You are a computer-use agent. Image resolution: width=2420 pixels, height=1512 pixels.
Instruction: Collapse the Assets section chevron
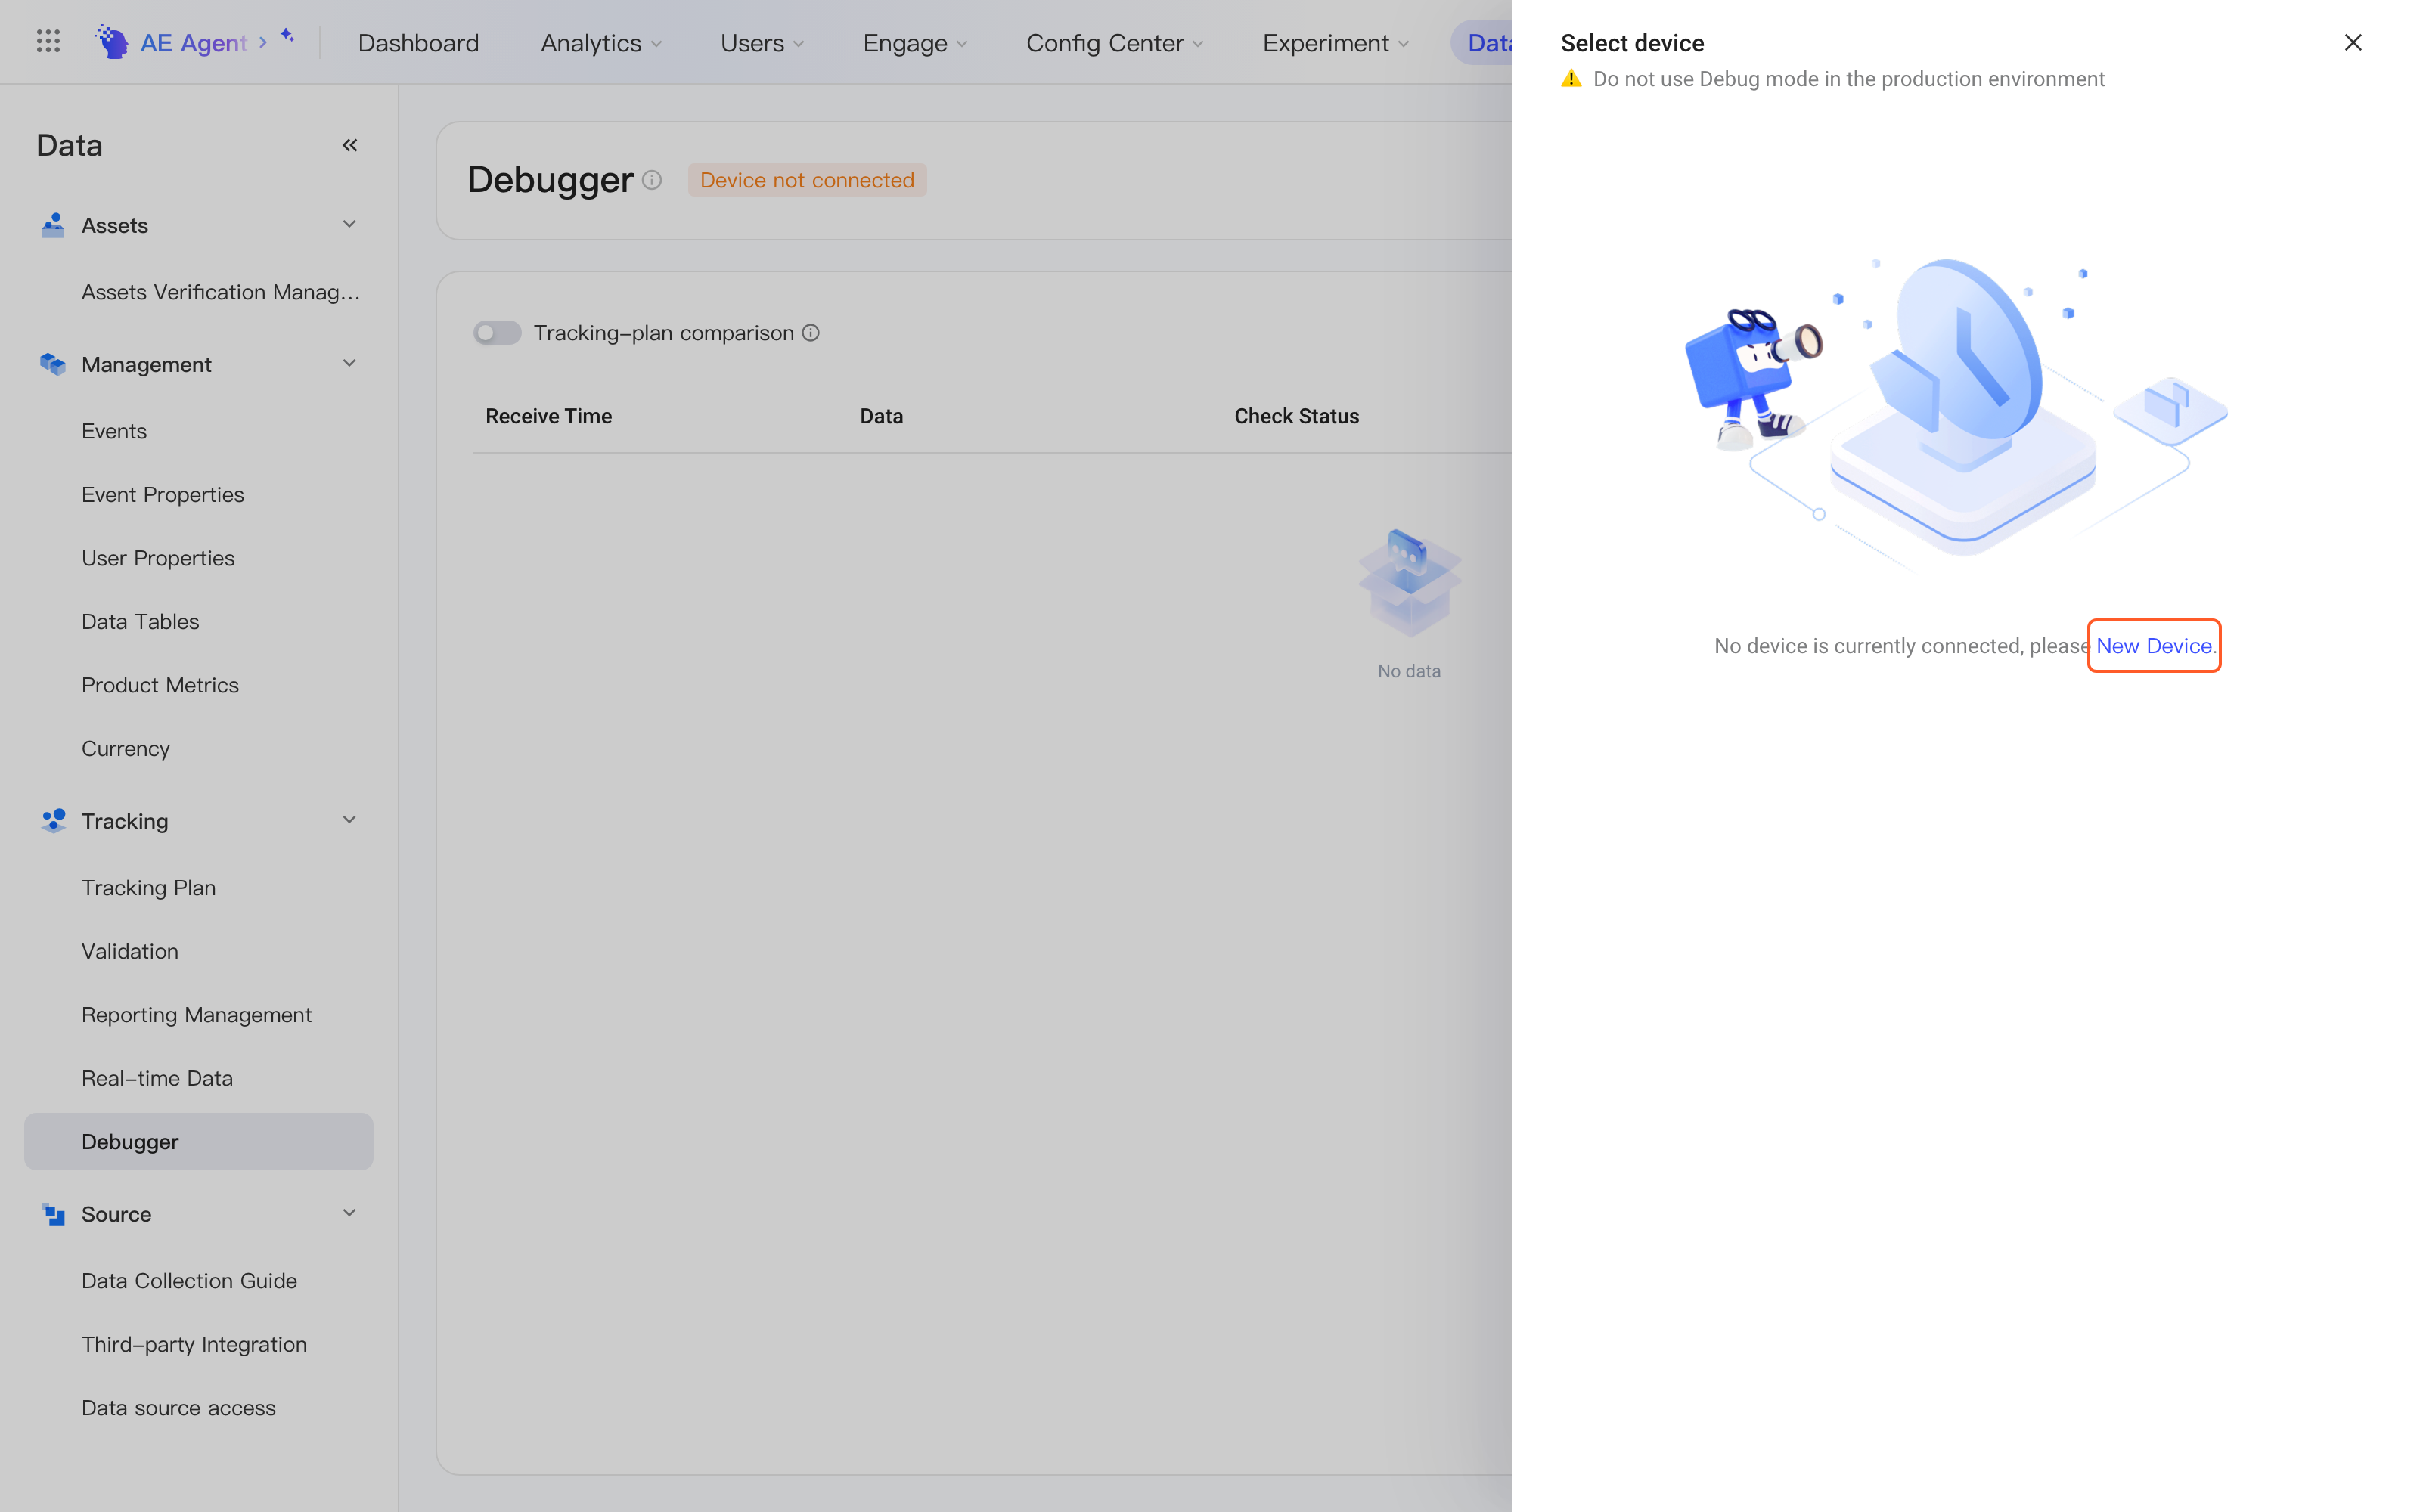[349, 224]
